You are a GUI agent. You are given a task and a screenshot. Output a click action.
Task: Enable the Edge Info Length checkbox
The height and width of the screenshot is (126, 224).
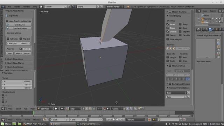click(x=168, y=57)
